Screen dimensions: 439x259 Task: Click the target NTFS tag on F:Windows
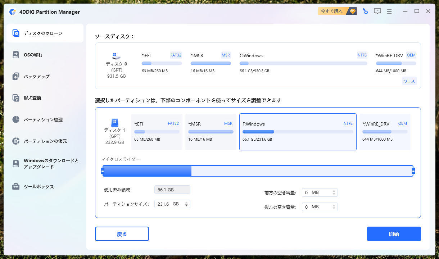click(348, 123)
